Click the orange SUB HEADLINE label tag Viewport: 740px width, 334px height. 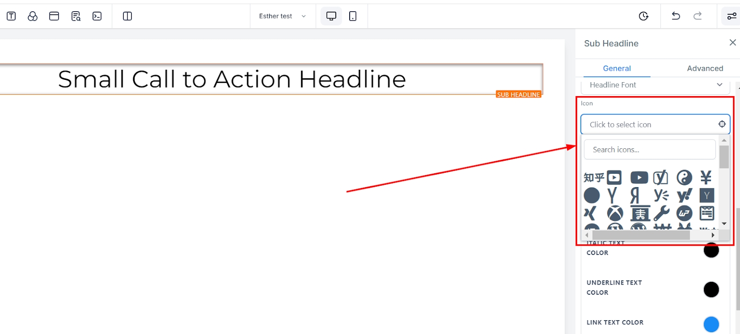[518, 94]
